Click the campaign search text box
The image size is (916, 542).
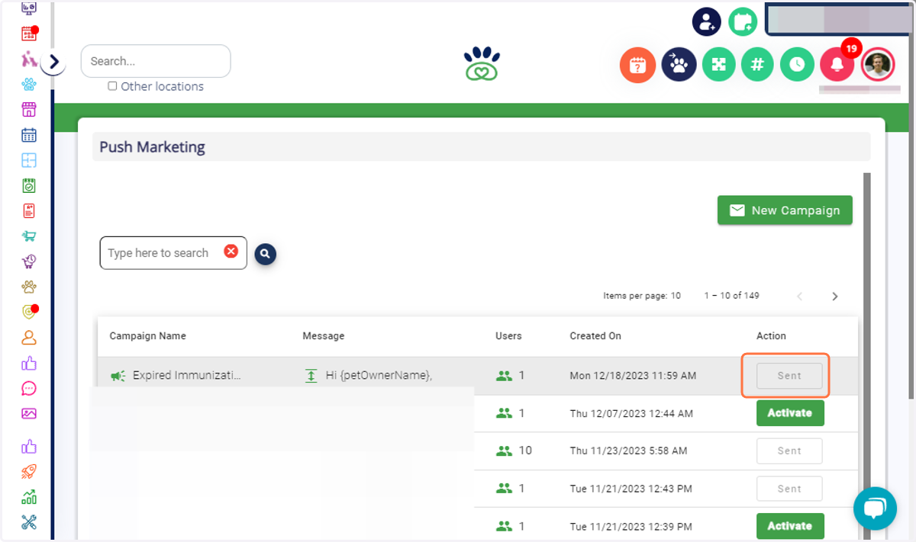173,252
